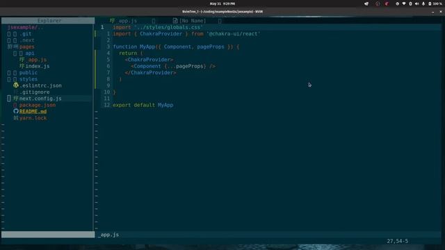Image resolution: width=445 pixels, height=250 pixels.
Task: Expand the styles folder arrow
Action: tap(9, 79)
